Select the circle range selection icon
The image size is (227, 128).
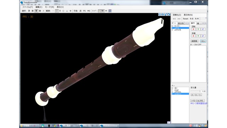[63, 11]
